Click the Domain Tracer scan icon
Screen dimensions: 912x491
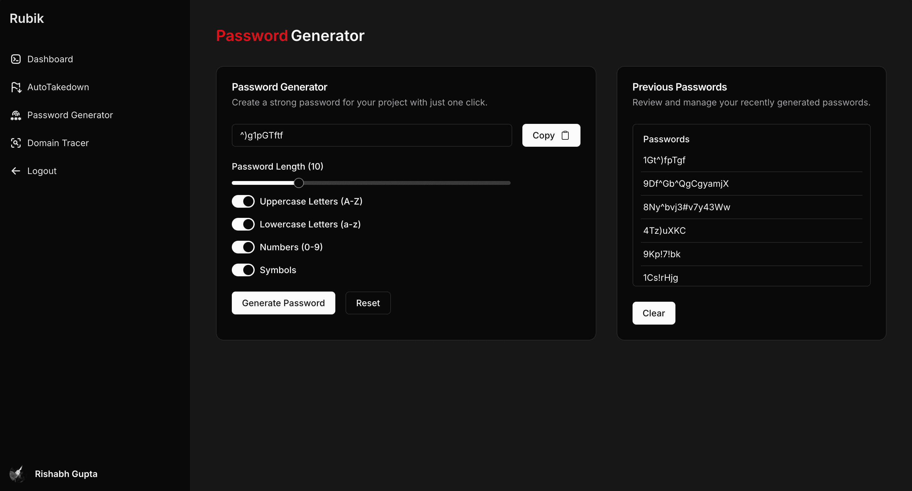click(x=16, y=143)
